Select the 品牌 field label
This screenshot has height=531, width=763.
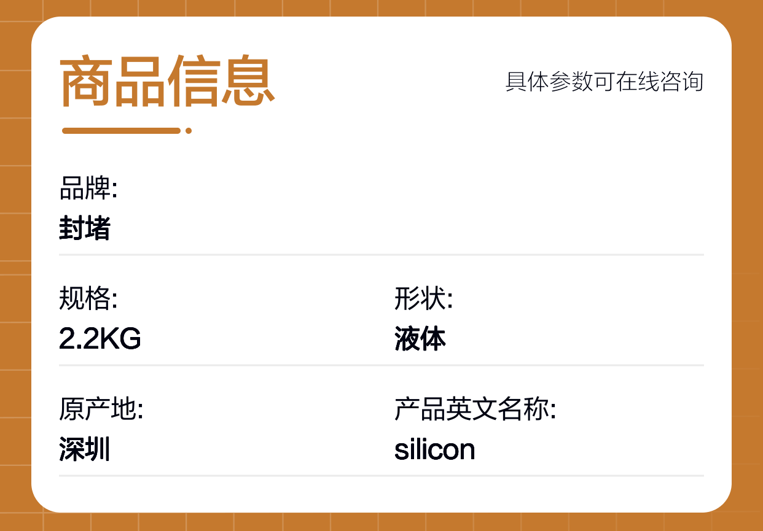(88, 188)
